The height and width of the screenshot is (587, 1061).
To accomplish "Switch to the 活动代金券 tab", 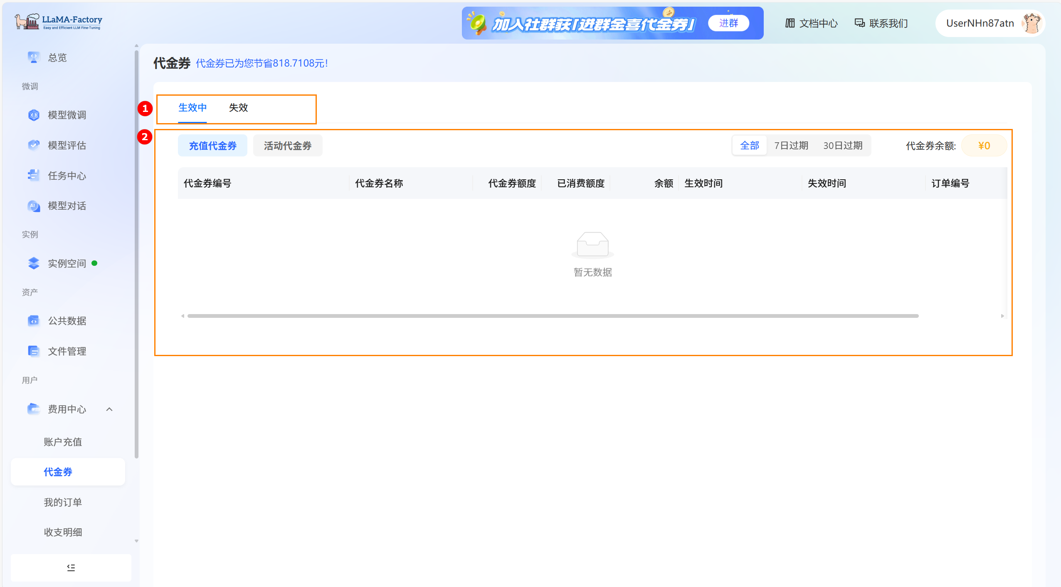I will coord(287,146).
